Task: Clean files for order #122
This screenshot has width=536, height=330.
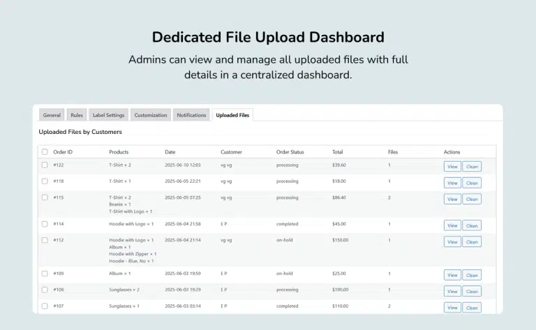Action: (472, 166)
